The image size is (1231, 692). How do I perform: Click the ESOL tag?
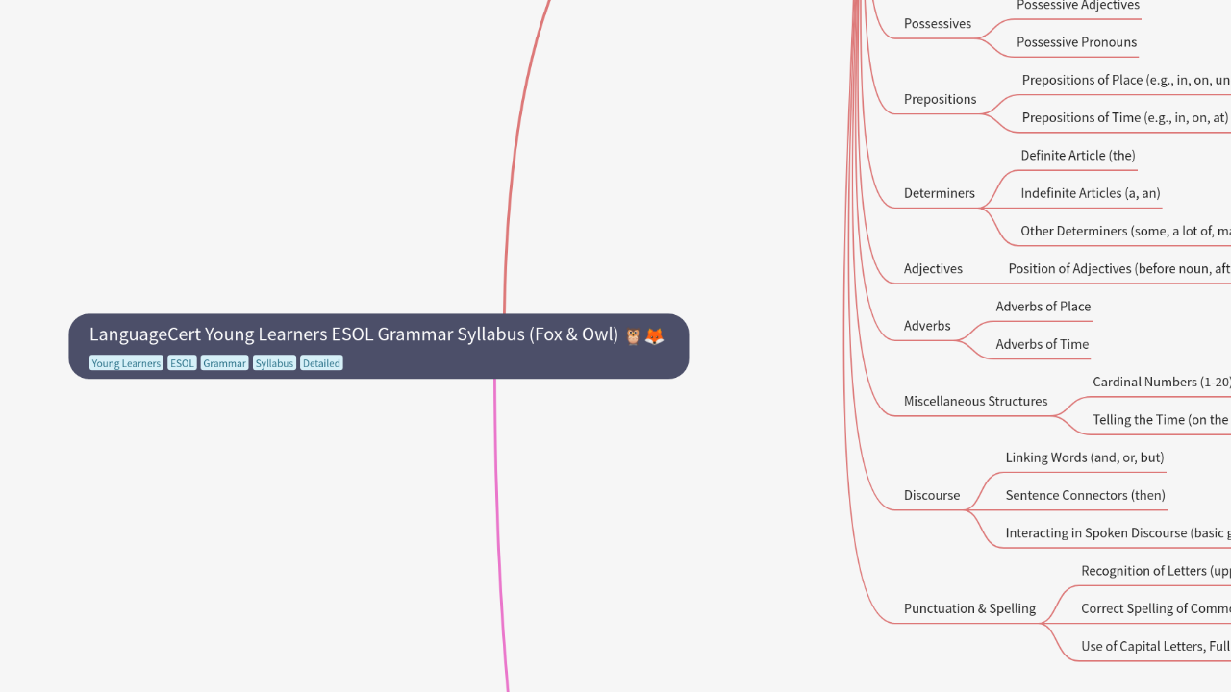coord(182,363)
